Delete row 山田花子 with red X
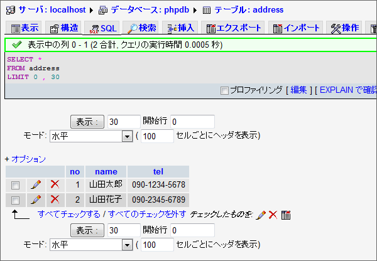Screen dimensions: 377x261 [55, 200]
